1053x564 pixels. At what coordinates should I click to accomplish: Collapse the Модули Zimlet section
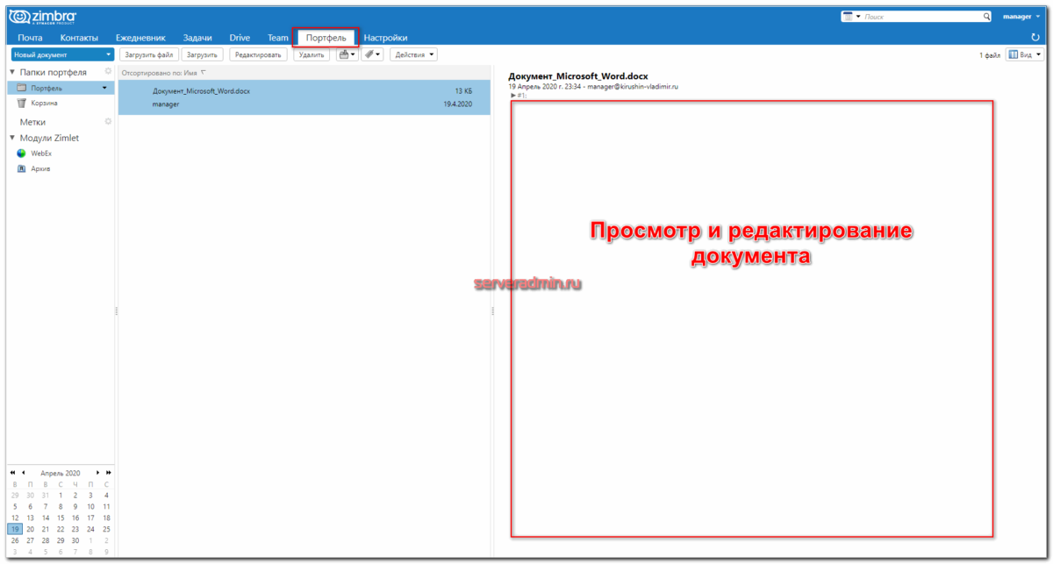(12, 138)
